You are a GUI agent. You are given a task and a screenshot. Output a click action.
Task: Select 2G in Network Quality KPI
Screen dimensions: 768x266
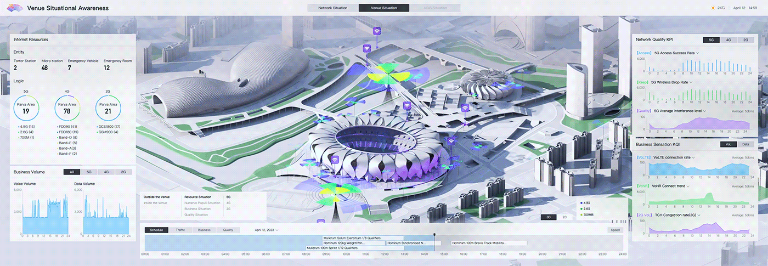click(746, 40)
